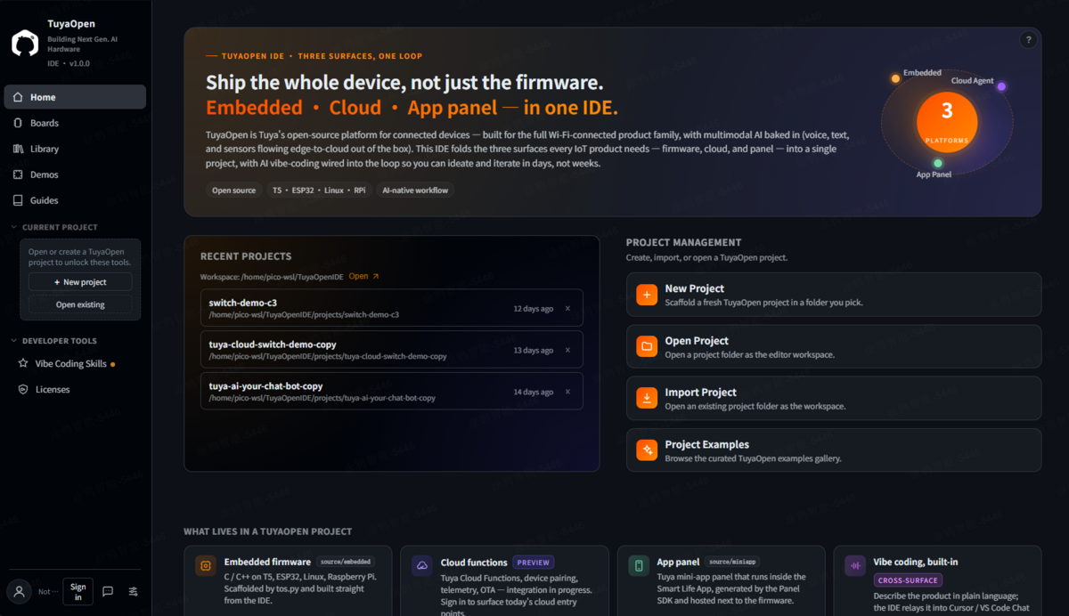
Task: Click the App Panel green dot
Action: tap(938, 164)
